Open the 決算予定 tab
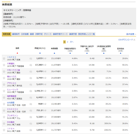The image size is (138, 134). pos(39,34)
